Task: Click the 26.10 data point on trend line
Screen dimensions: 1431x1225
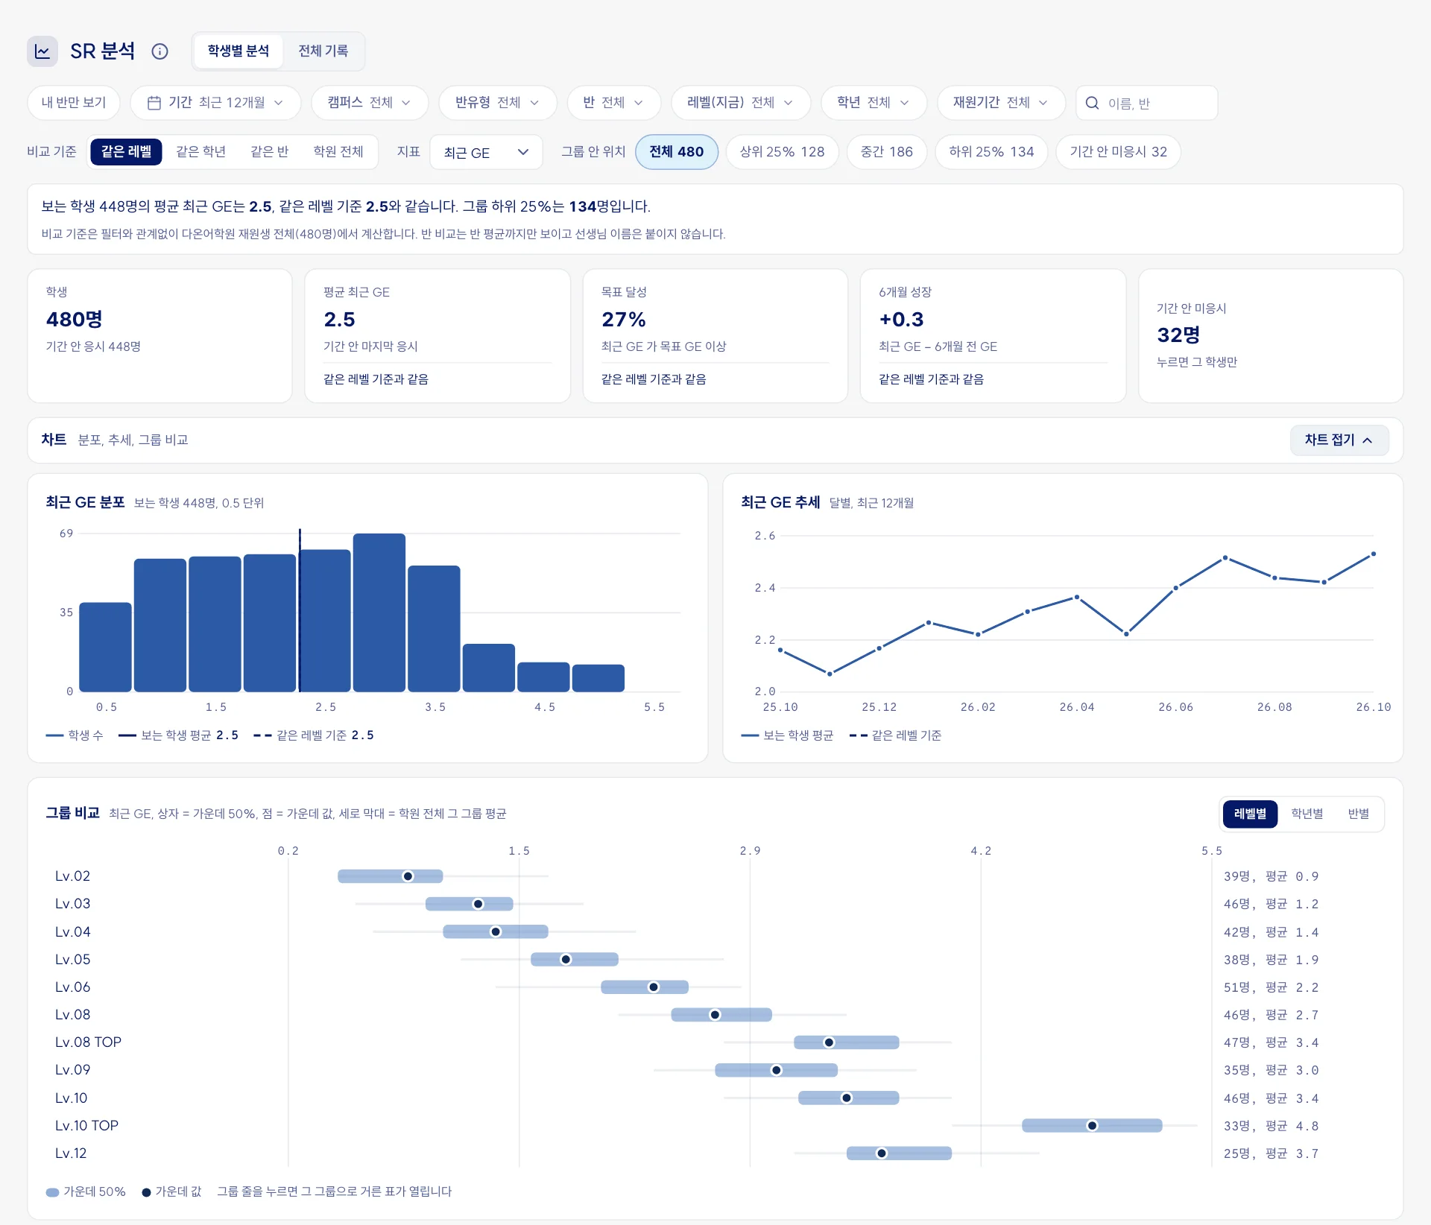Action: tap(1373, 554)
